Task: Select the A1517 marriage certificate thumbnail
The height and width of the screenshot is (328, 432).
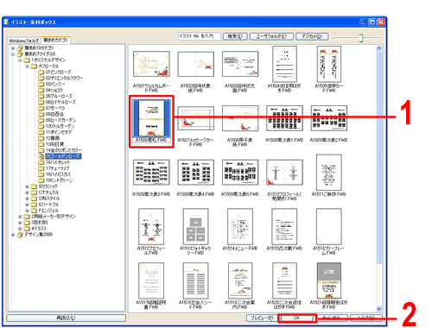Action: [x=151, y=281]
